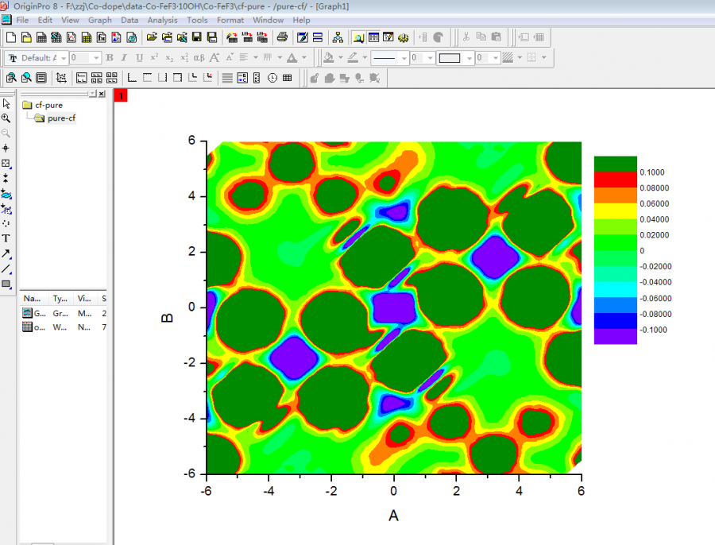715x545 pixels.
Task: Select the Zoom In tool
Action: click(6, 118)
